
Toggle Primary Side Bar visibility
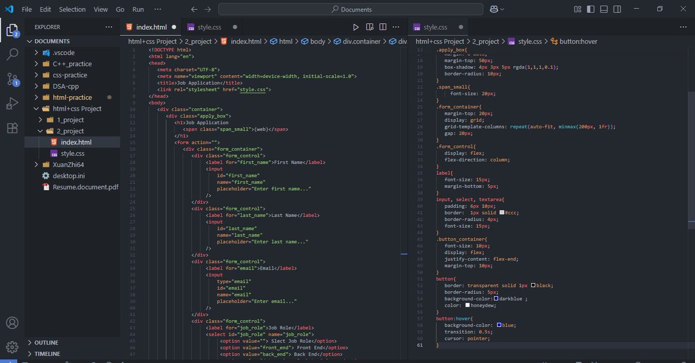591,9
